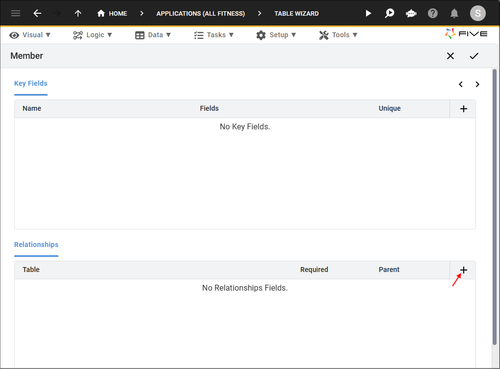Add a relationship with the plus icon
500x369 pixels.
point(464,270)
